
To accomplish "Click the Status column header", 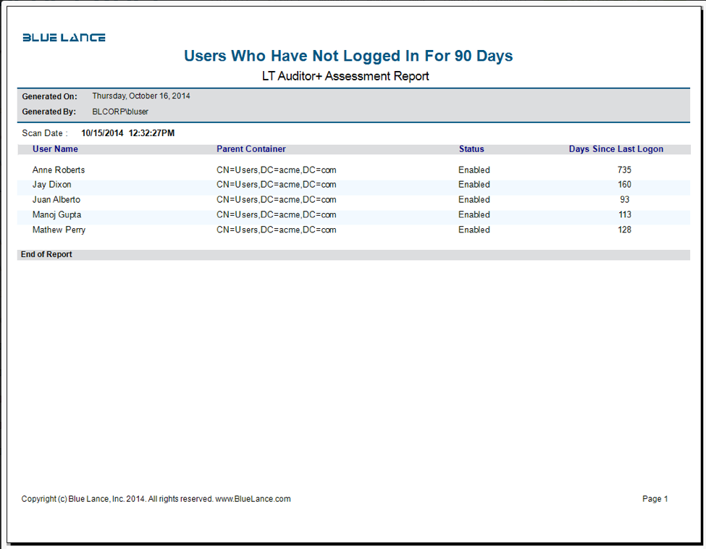I will (x=471, y=149).
